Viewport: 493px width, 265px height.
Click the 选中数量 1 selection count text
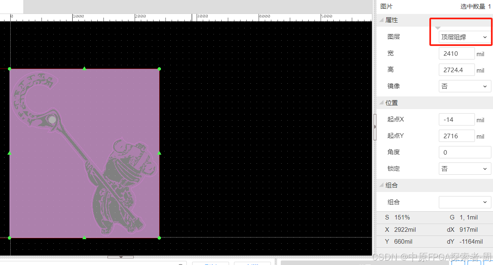coord(475,6)
